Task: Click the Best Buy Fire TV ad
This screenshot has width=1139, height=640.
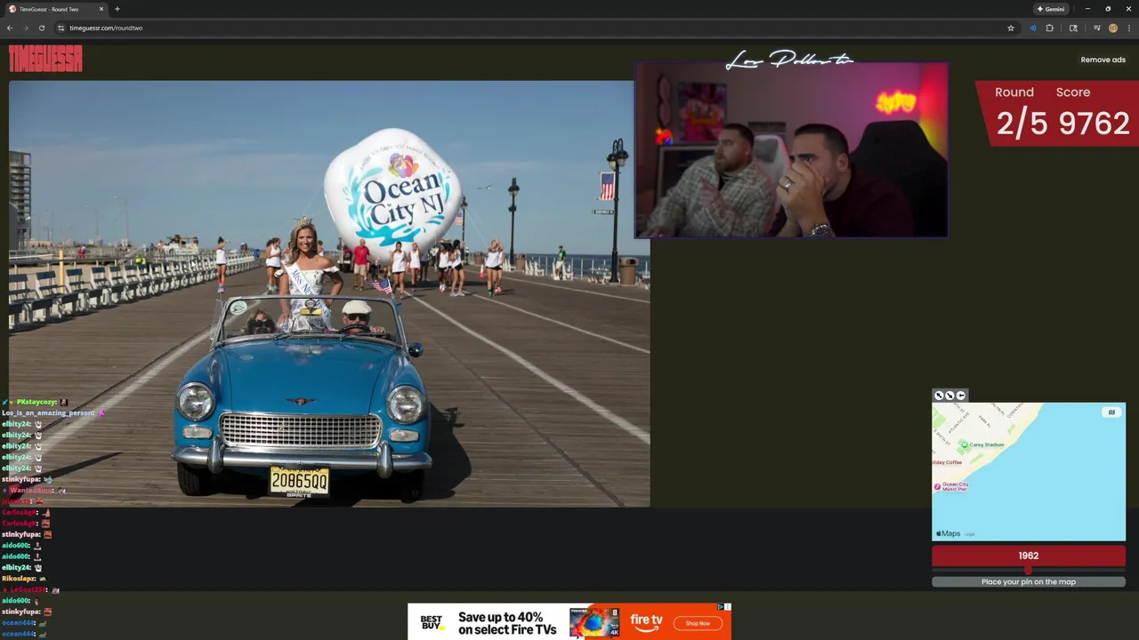Action: [569, 621]
